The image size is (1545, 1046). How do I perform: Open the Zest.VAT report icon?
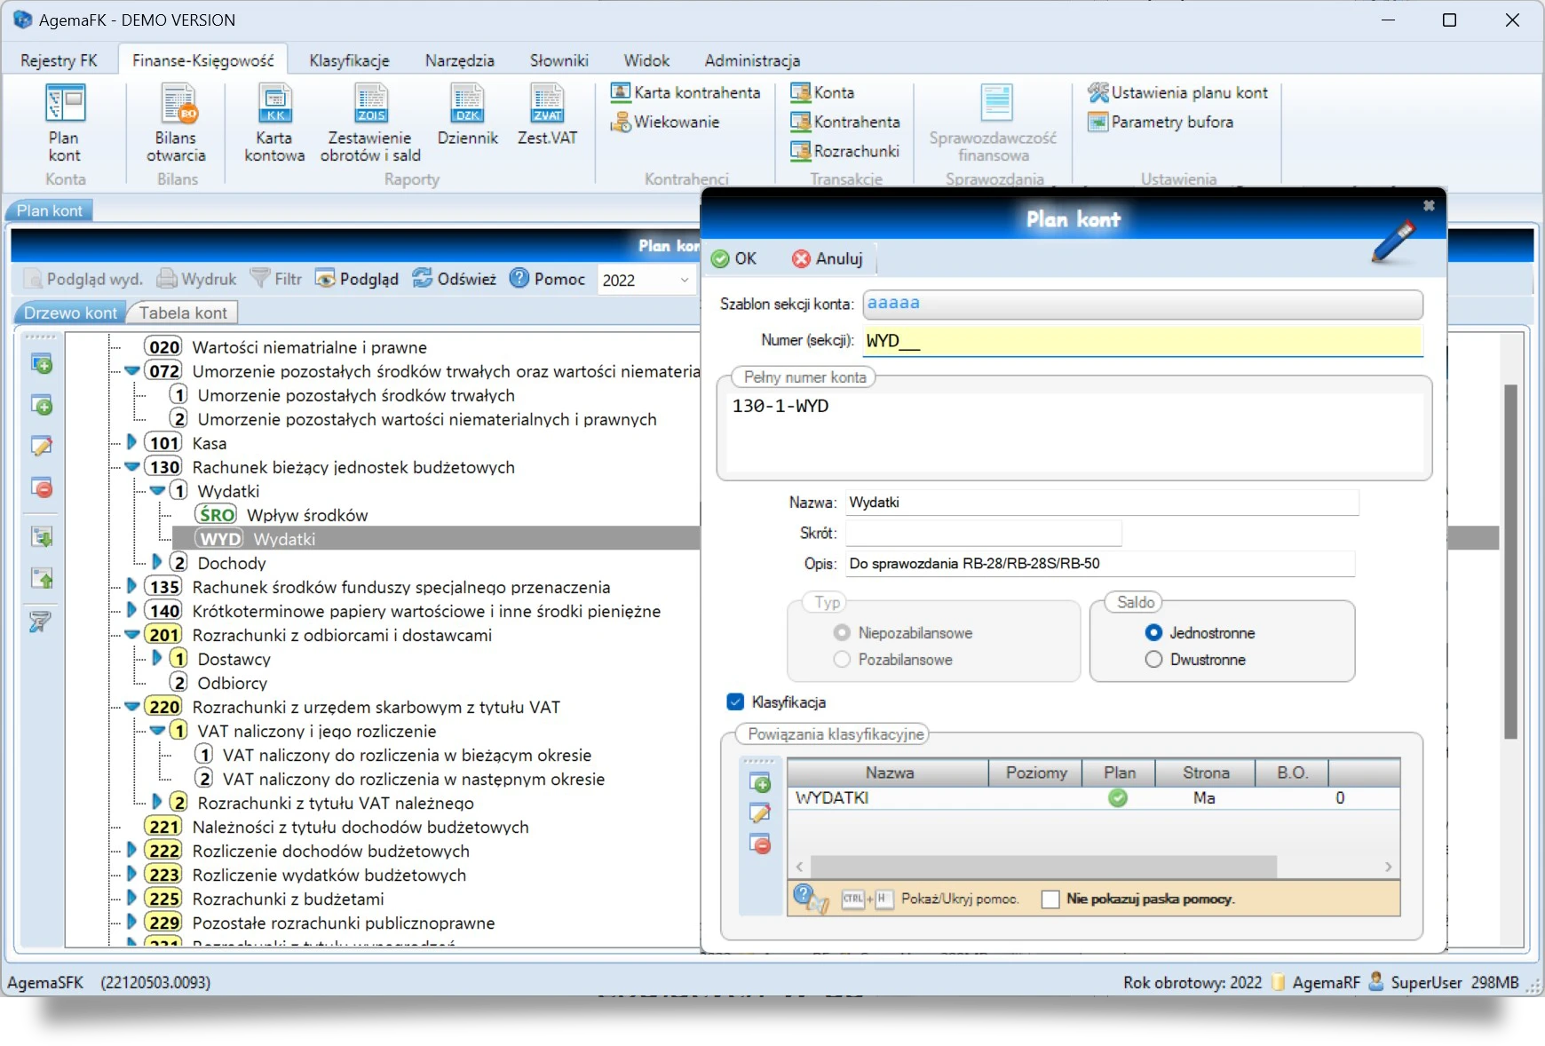click(x=547, y=115)
